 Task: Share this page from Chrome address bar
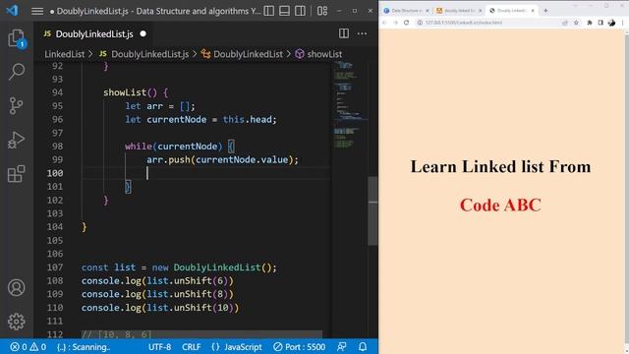pos(565,23)
